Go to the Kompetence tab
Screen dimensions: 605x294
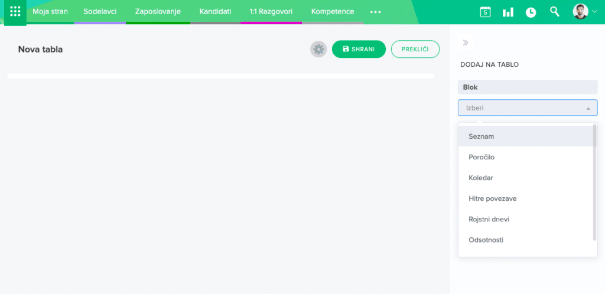click(x=333, y=12)
